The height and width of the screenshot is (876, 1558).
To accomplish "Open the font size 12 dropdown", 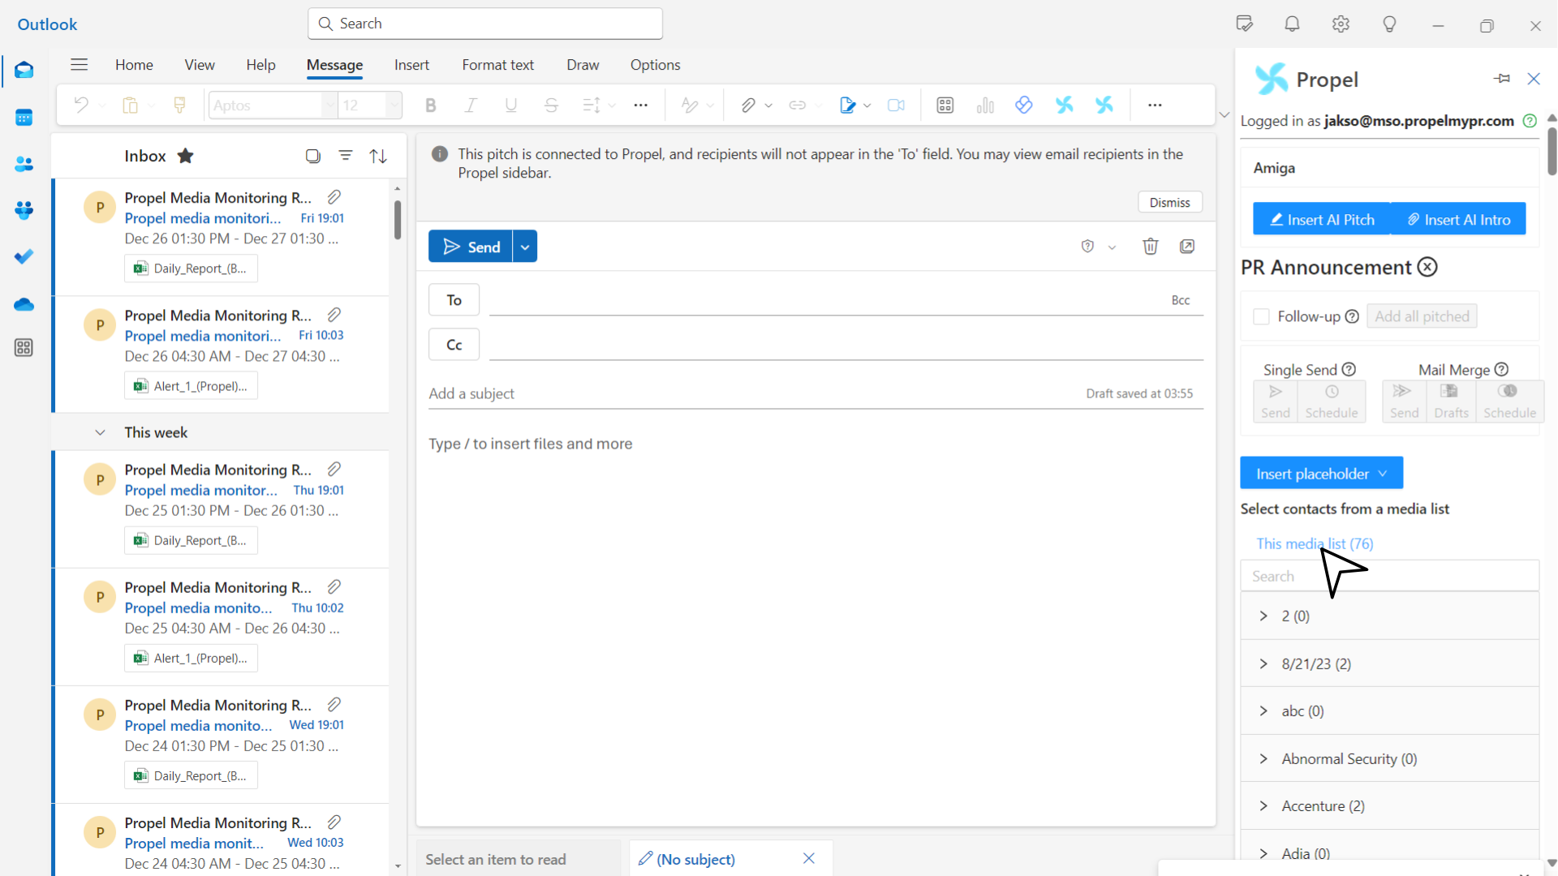I will click(x=394, y=105).
